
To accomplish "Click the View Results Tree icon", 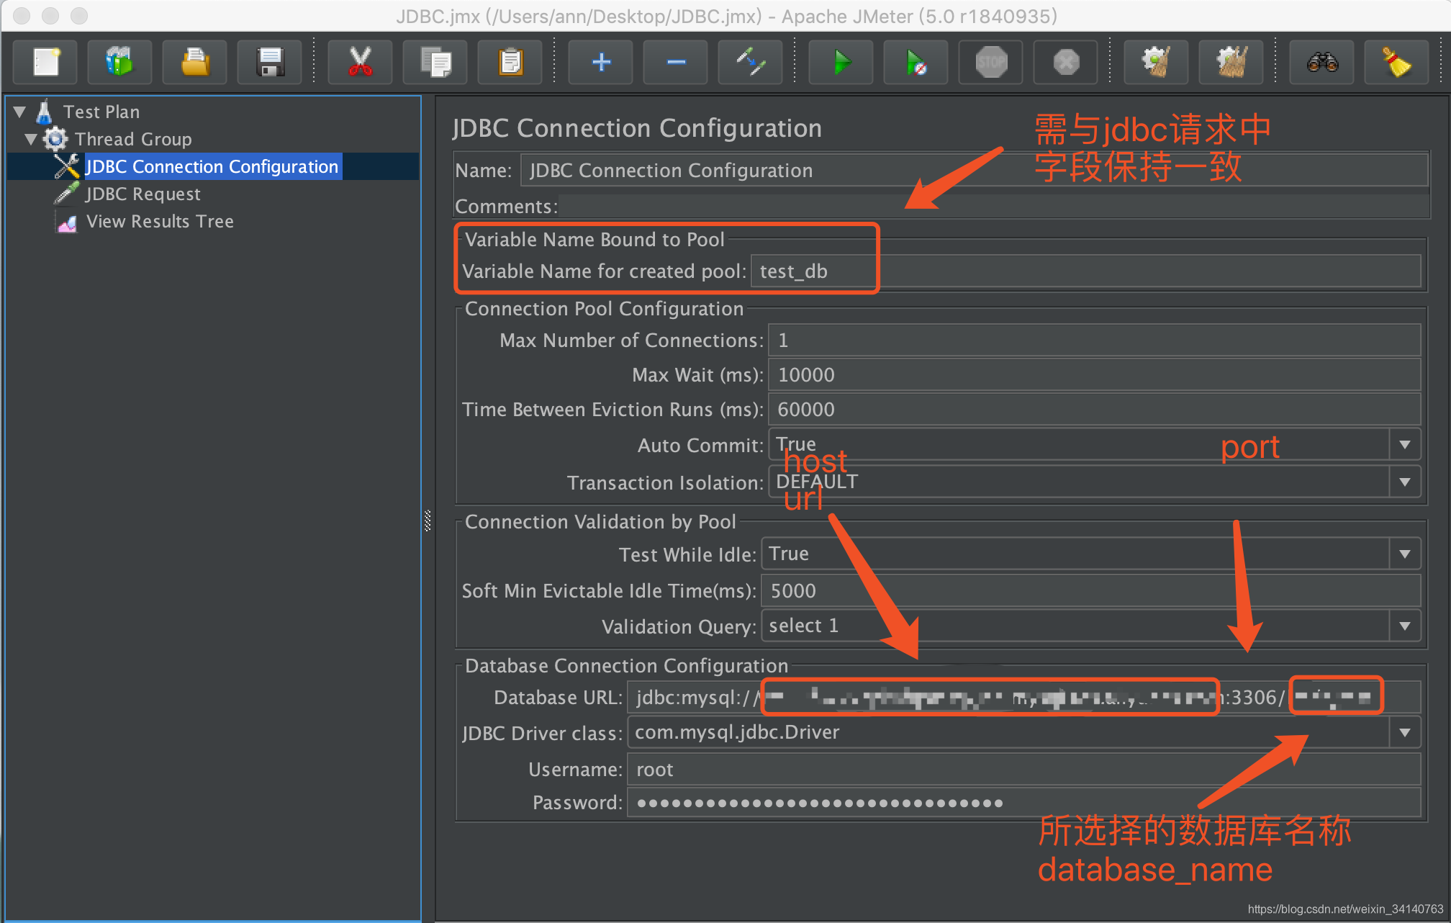I will click(x=67, y=222).
